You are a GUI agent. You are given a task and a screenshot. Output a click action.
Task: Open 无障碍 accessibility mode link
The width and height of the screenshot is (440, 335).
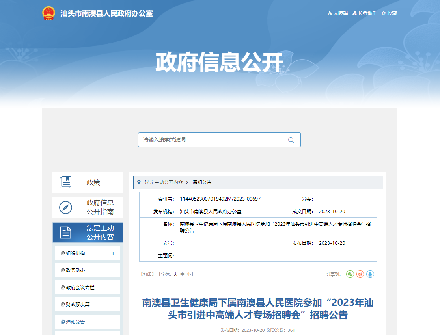[338, 13]
